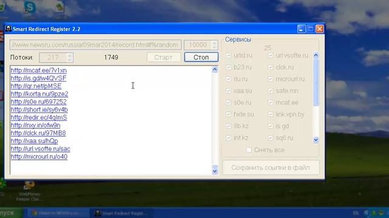Viewport: 389px width, 218px height.
Task: Toggle the microurl.ru service checkbox
Action: pos(270,79)
